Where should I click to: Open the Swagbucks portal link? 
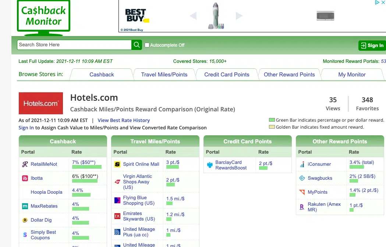point(320,178)
